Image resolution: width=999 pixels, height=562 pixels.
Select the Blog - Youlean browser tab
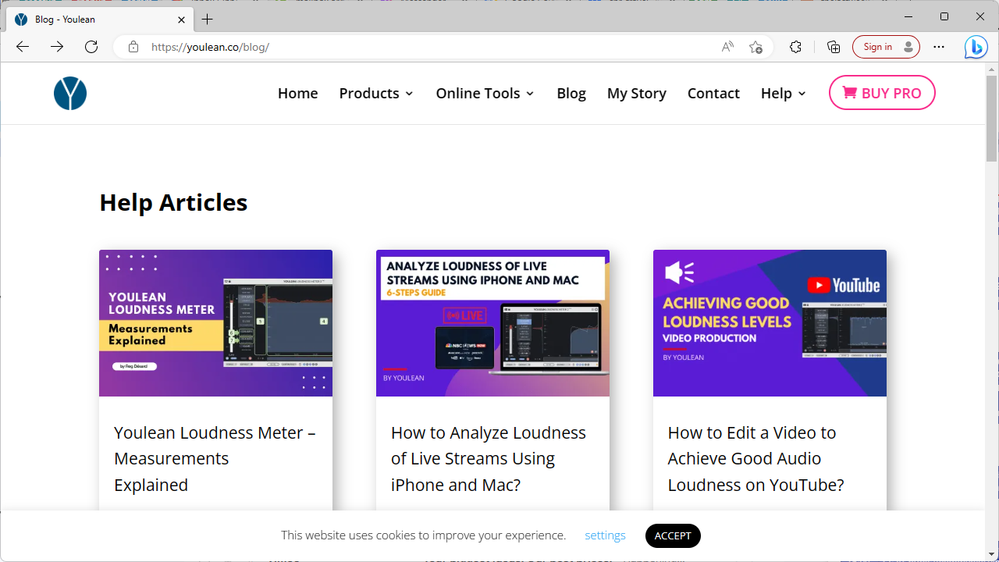tap(99, 20)
